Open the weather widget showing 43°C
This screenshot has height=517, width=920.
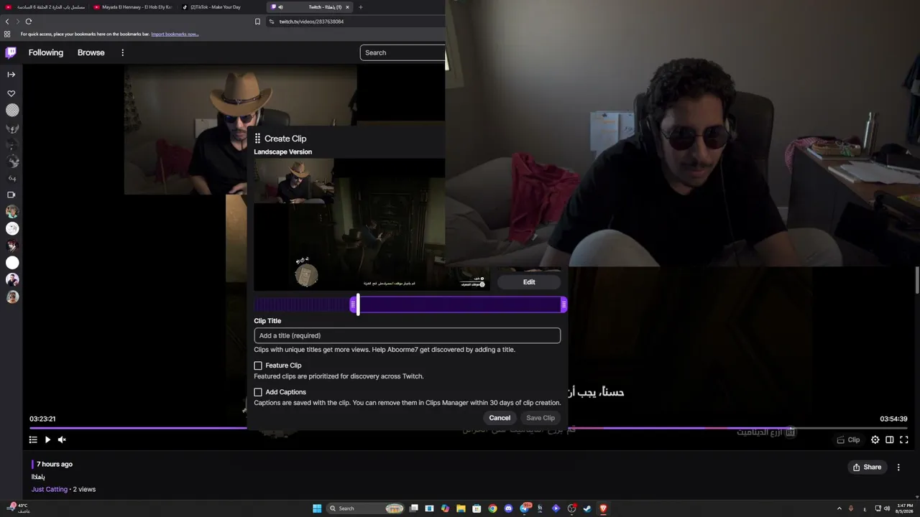click(x=19, y=508)
